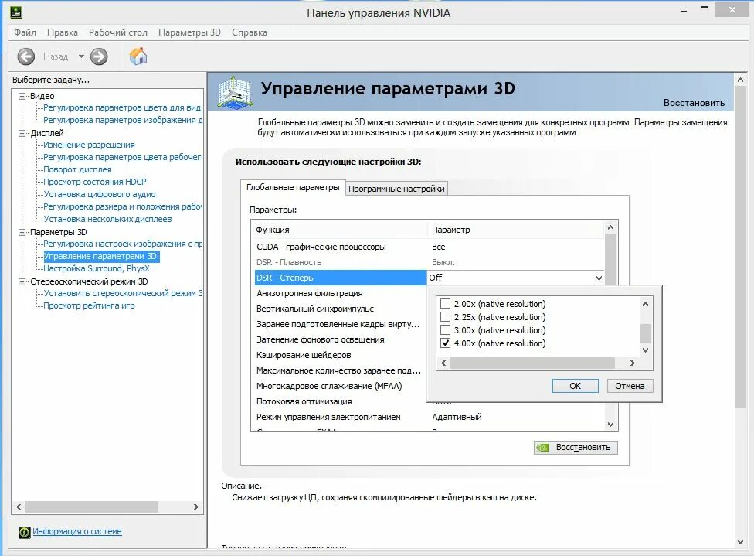Click settings list scroll-up arrow

pos(611,227)
